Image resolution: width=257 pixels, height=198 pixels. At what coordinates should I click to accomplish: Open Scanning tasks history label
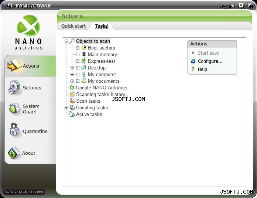click(x=101, y=95)
